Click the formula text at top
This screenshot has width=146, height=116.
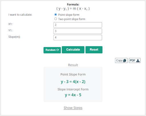[73, 9]
